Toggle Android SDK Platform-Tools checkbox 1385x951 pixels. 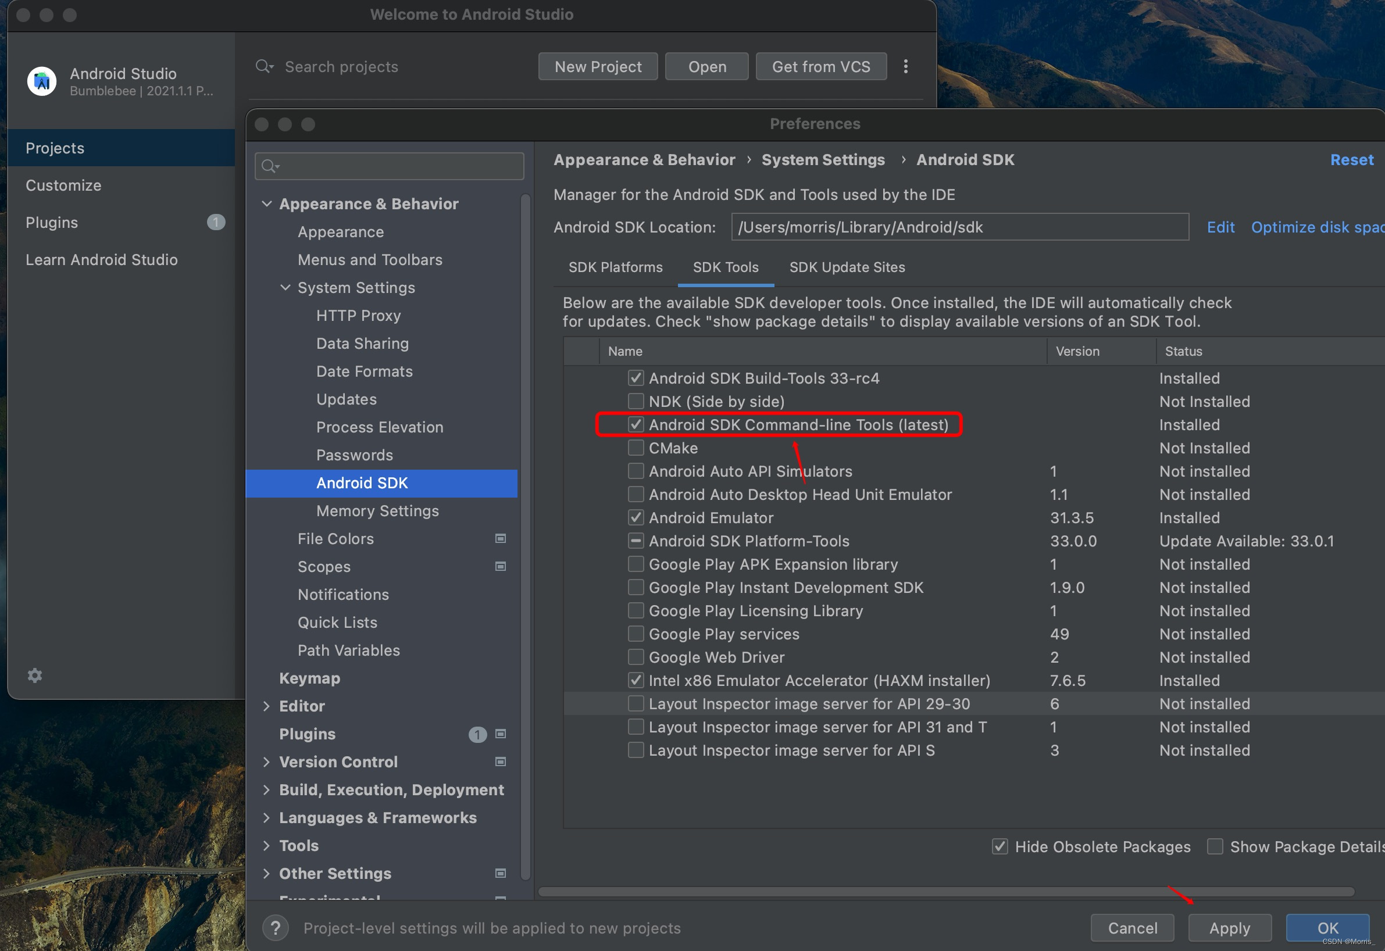click(636, 541)
